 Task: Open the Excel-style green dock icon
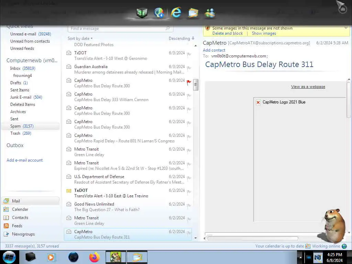142,13
